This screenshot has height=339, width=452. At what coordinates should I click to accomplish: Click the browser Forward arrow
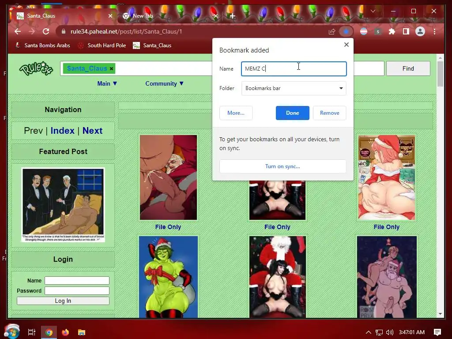point(32,31)
